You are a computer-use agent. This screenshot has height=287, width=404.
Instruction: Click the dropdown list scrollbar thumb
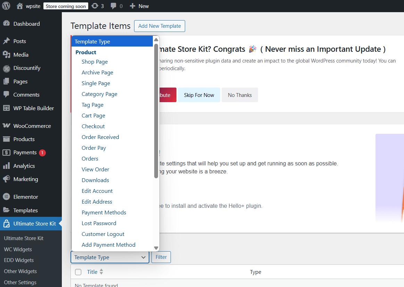[156, 111]
